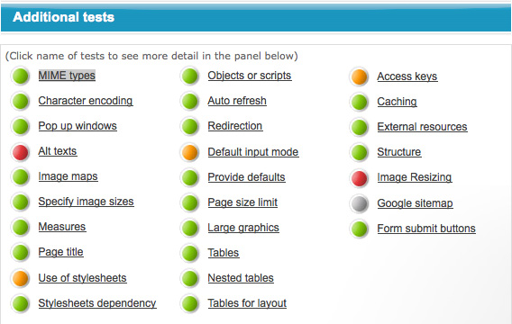Image resolution: width=512 pixels, height=324 pixels.
Task: Click the red status icon beside Alt texts
Action: tap(20, 152)
